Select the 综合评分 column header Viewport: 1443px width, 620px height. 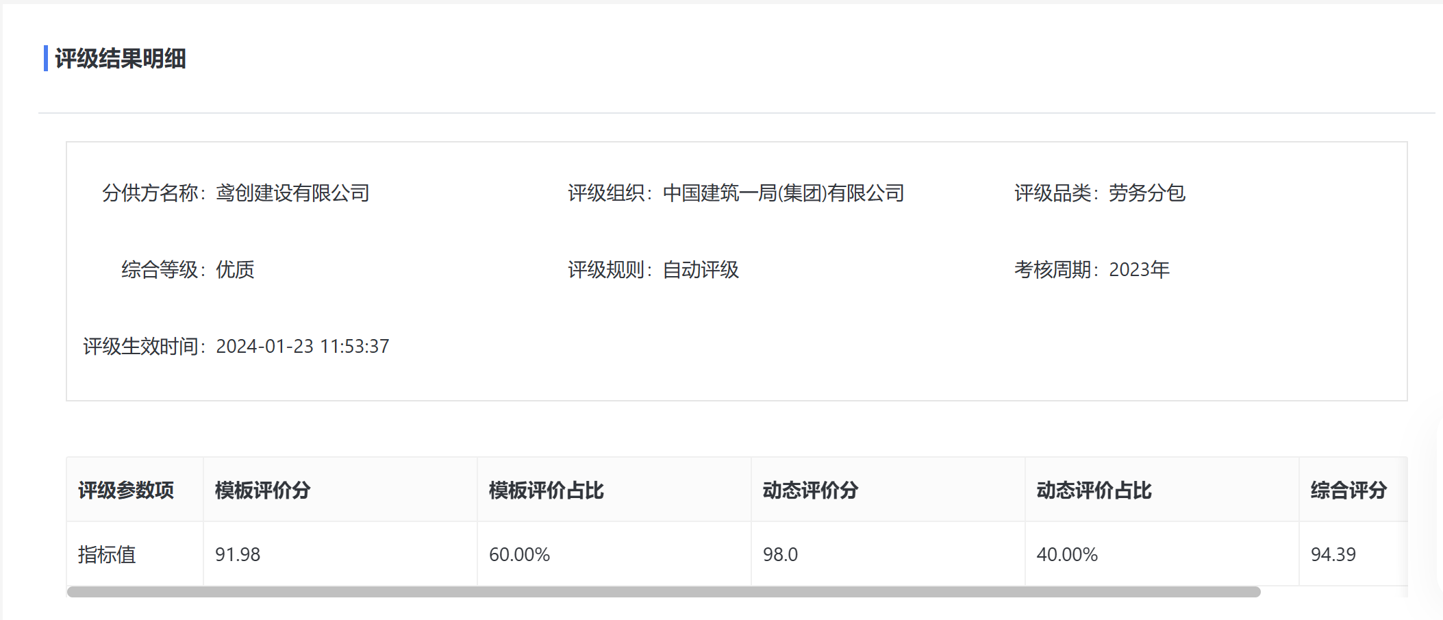coord(1348,491)
